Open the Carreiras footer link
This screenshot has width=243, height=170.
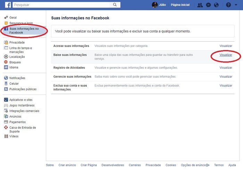point(135,165)
